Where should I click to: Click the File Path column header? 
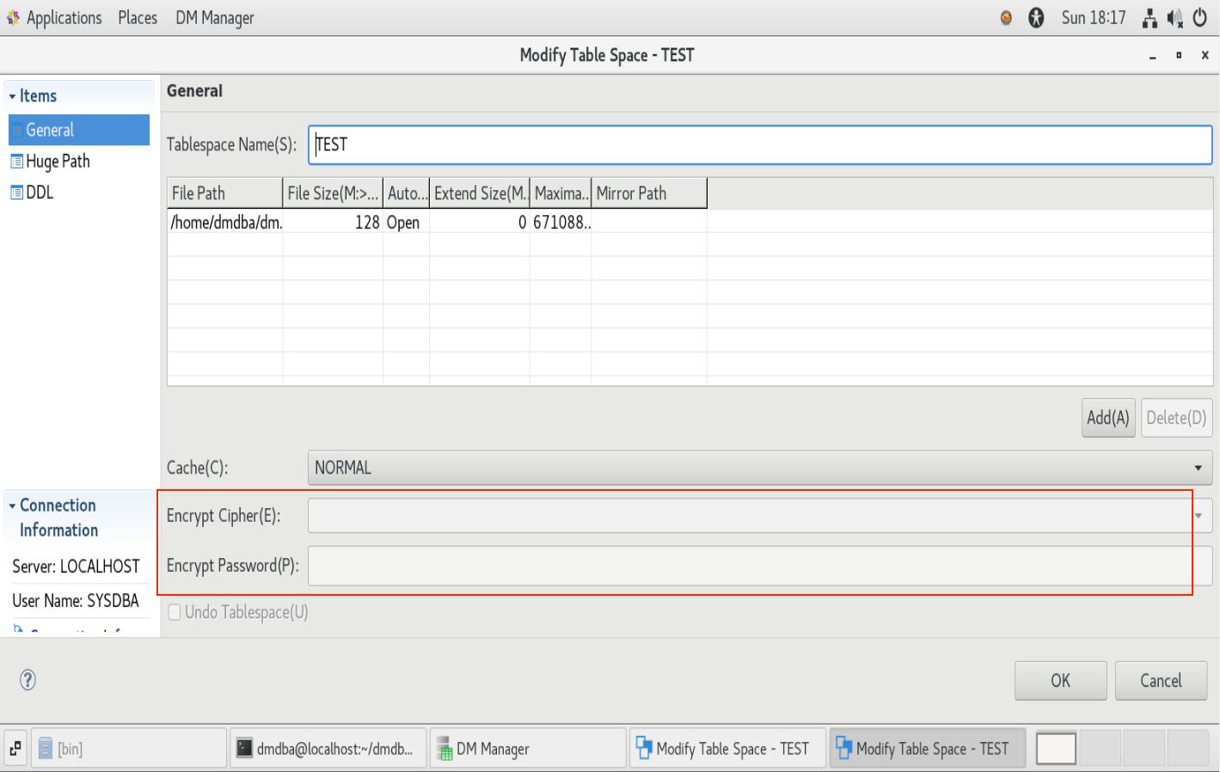[225, 193]
